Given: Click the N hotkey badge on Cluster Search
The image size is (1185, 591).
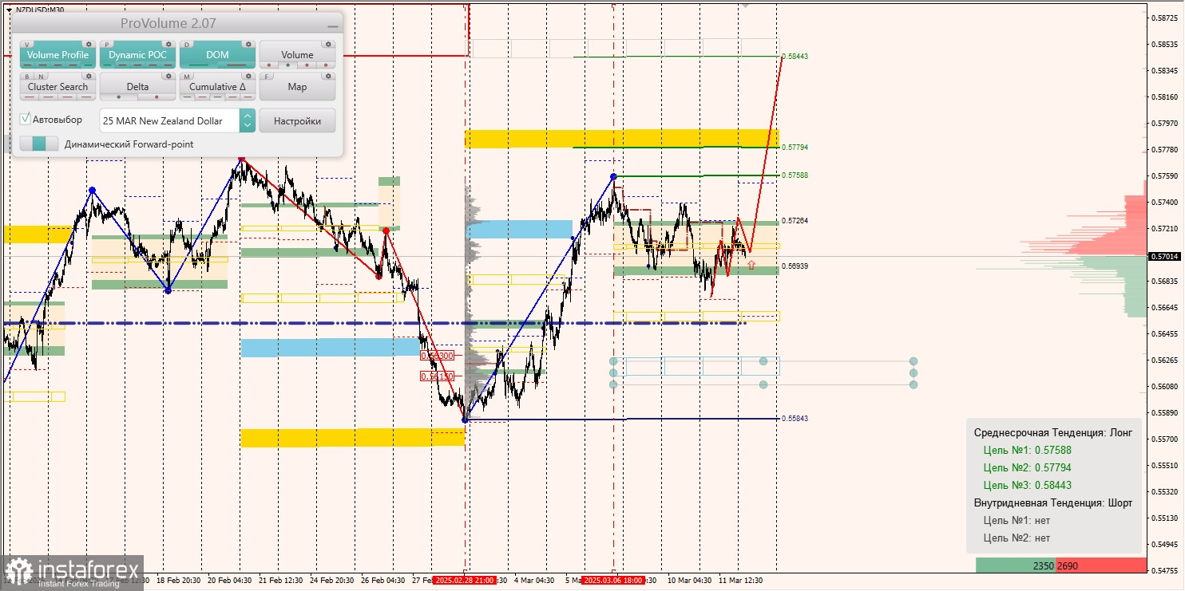Looking at the screenshot, I should click(x=39, y=77).
